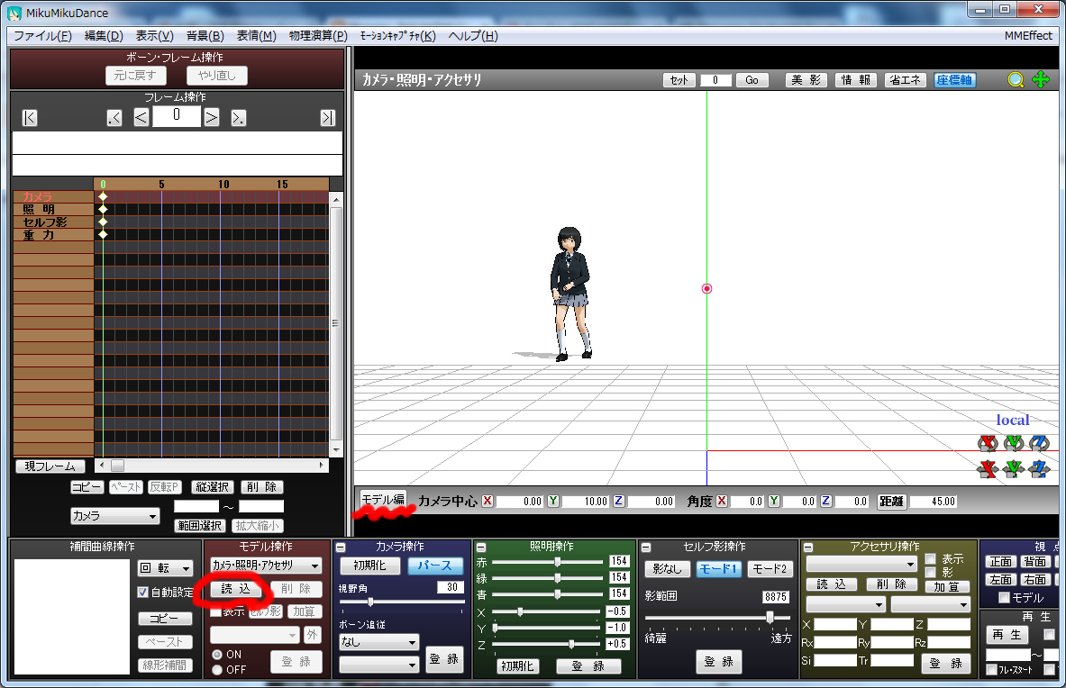1066x688 pixels.
Task: Open the 物理演算(P) menu
Action: (318, 36)
